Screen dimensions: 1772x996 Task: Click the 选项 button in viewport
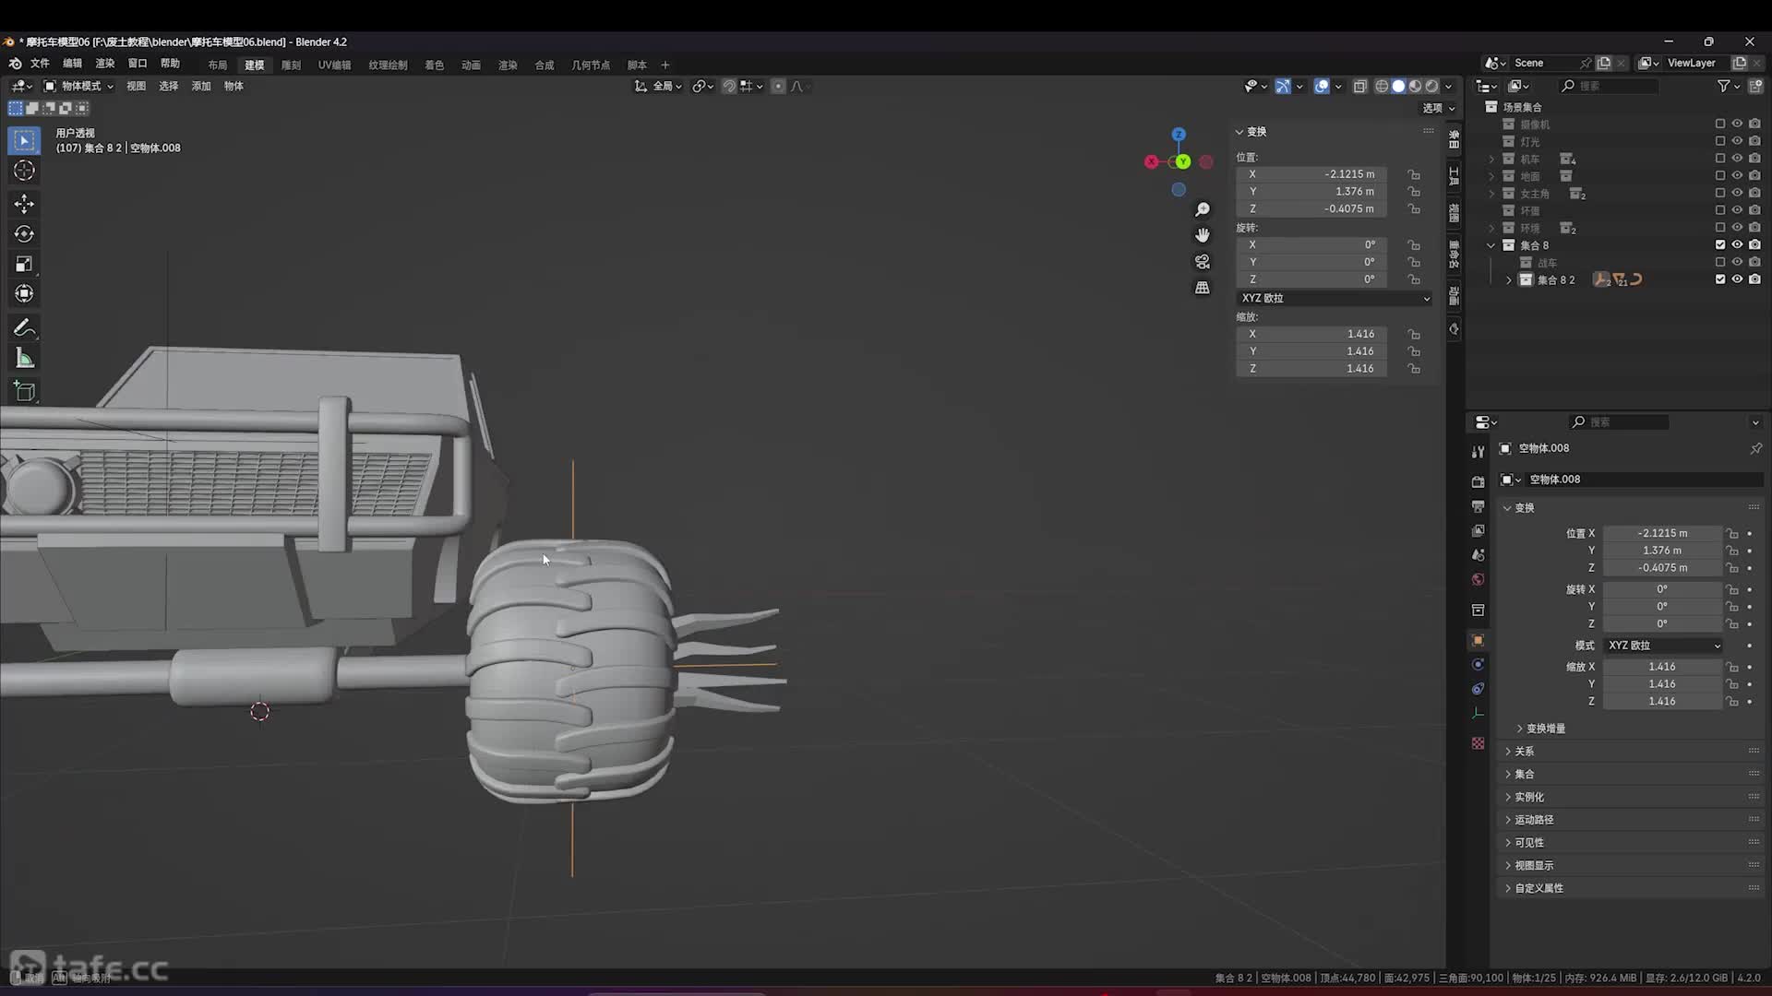point(1438,108)
